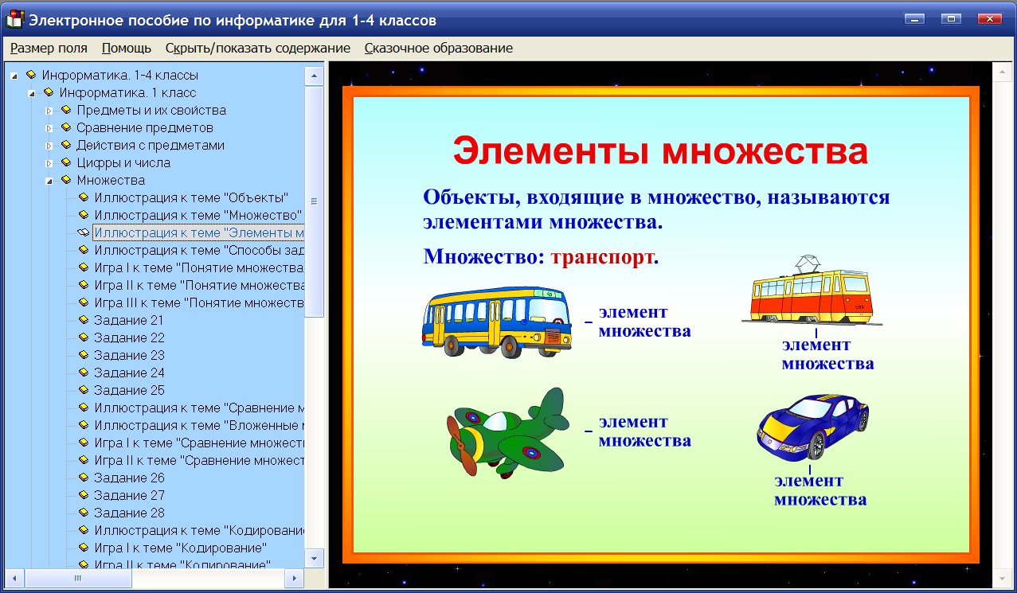
Task: Open the "Размер поля" menu
Action: (x=48, y=48)
